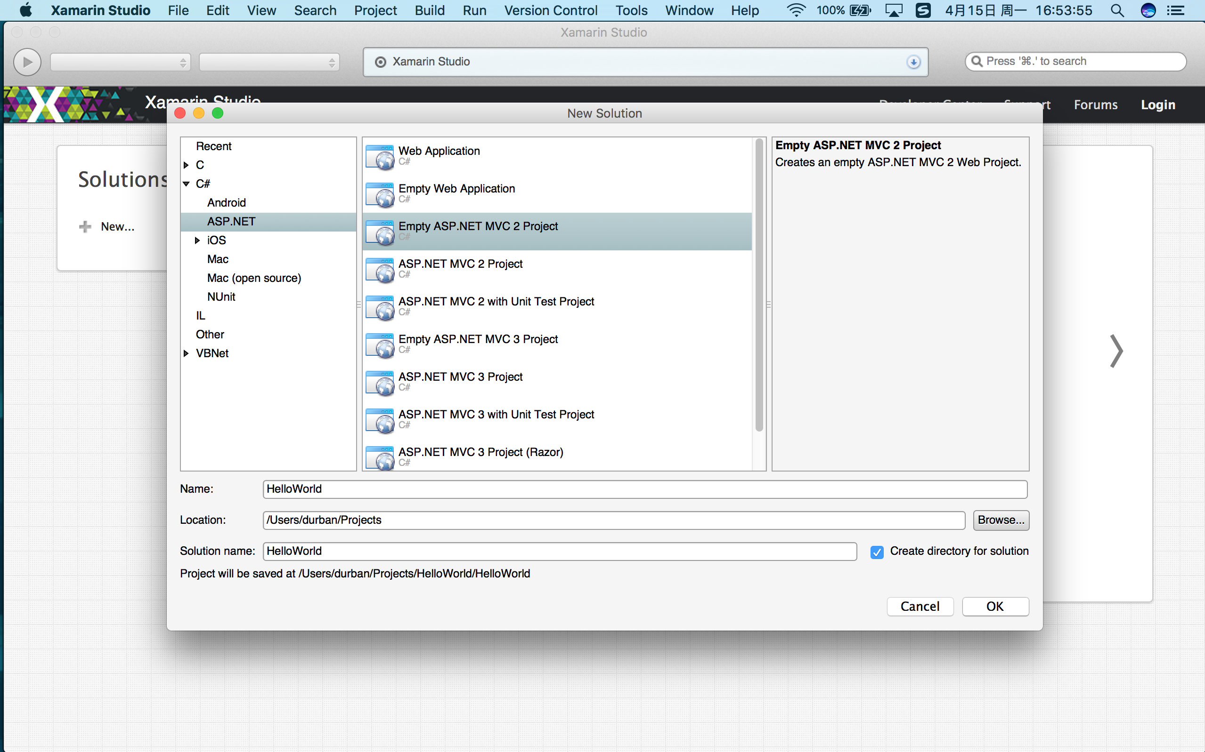The width and height of the screenshot is (1205, 752).
Task: Click the Run play button in toolbar
Action: (x=27, y=62)
